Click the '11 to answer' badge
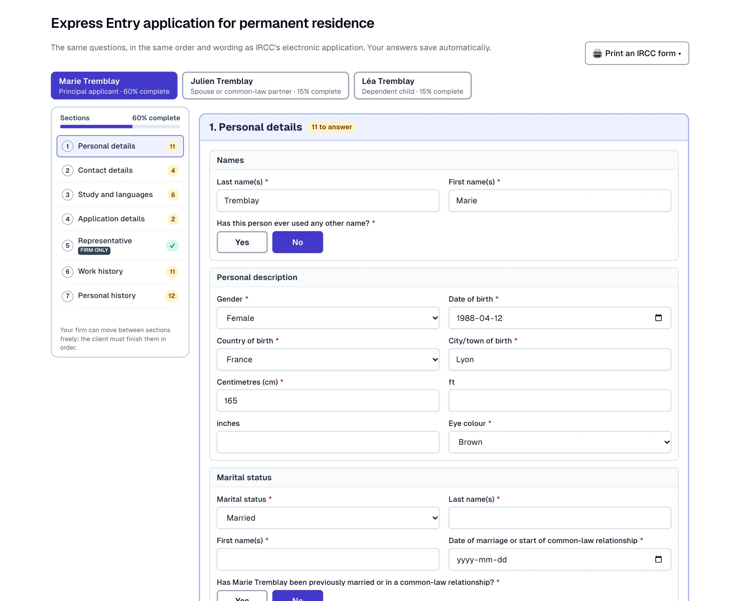 332,127
